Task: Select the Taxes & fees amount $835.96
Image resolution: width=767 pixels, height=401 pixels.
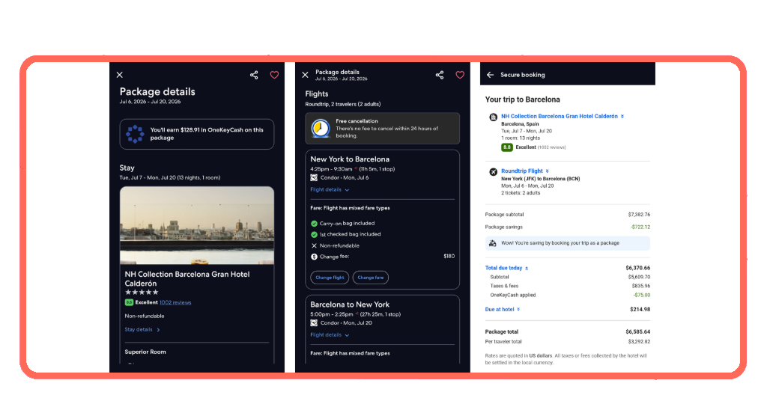Action: [x=641, y=287]
